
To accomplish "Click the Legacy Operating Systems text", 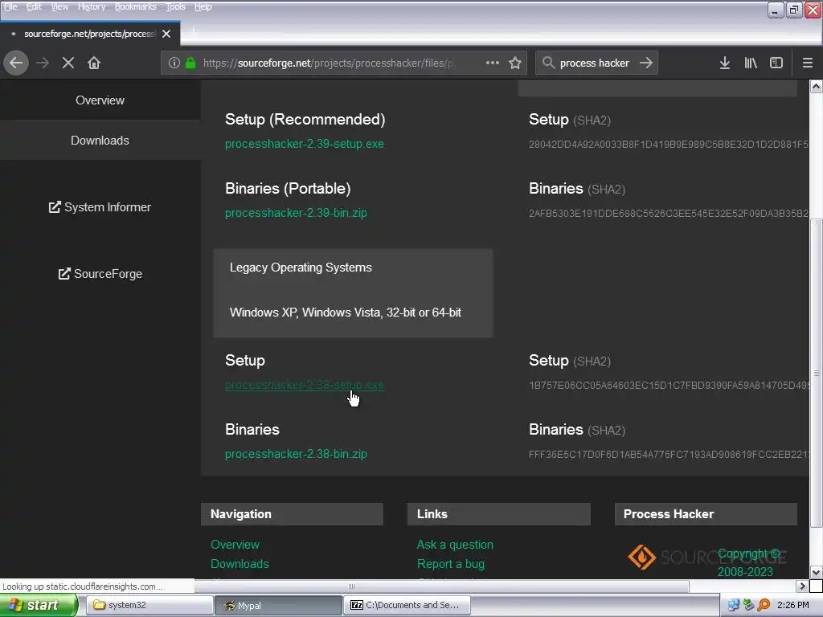I will pyautogui.click(x=301, y=268).
